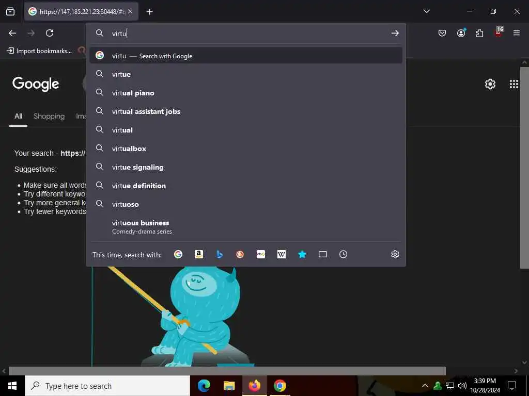
Task: Launch Google Chrome from taskbar
Action: 279,386
